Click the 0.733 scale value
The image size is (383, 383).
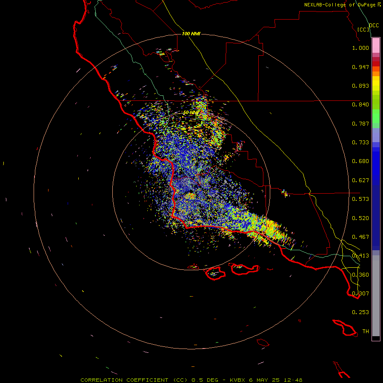click(x=360, y=143)
